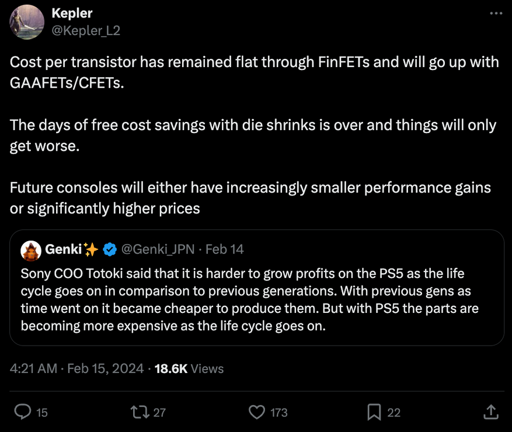The image size is (512, 432).
Task: Click the 27 reposts count number
Action: (x=159, y=412)
